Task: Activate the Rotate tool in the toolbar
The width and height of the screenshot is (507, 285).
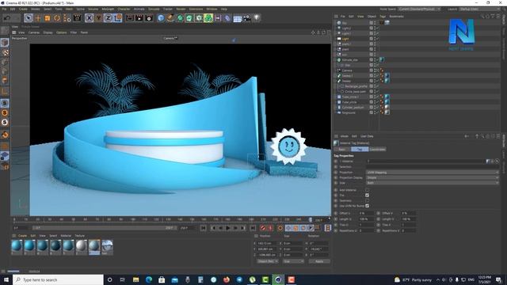Action: (x=57, y=18)
